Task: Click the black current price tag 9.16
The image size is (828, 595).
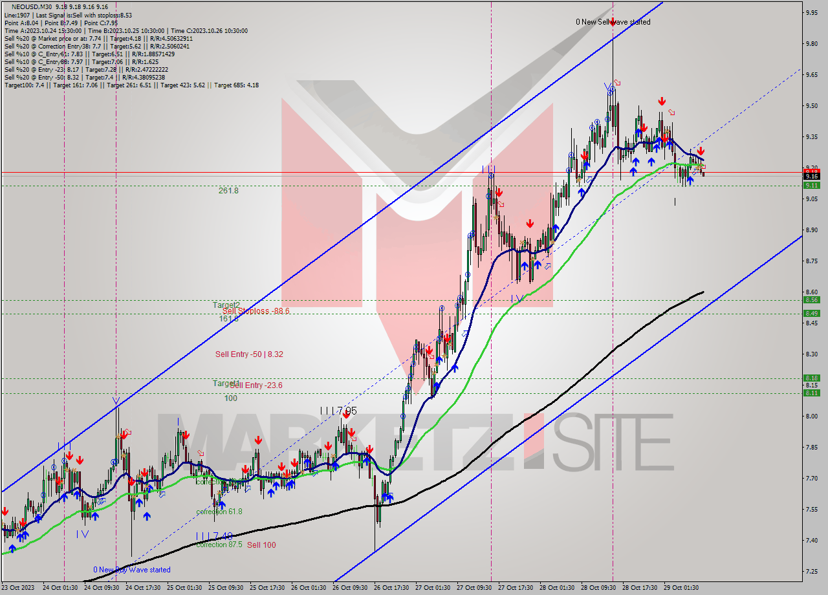Action: (812, 176)
